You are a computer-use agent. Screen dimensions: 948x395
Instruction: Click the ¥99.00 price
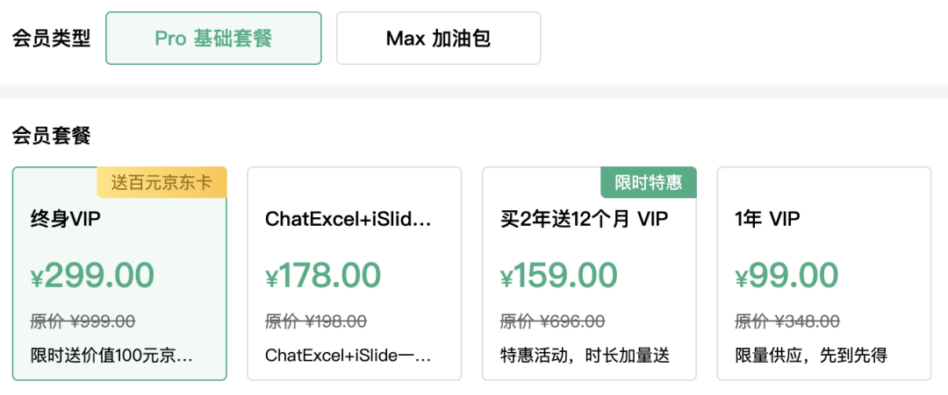tap(786, 276)
